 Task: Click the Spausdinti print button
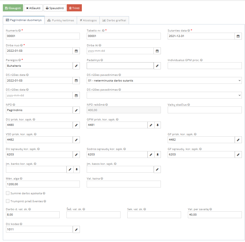point(55,8)
